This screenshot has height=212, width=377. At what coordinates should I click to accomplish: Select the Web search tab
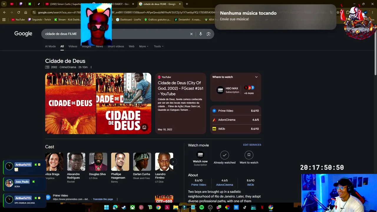tap(132, 46)
